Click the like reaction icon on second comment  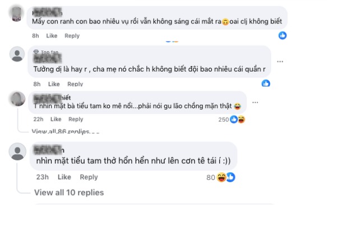pos(266,83)
